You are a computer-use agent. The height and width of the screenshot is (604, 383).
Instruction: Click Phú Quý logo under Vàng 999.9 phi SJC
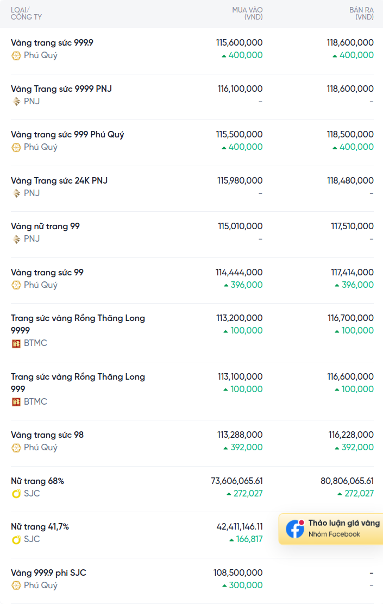point(16,586)
